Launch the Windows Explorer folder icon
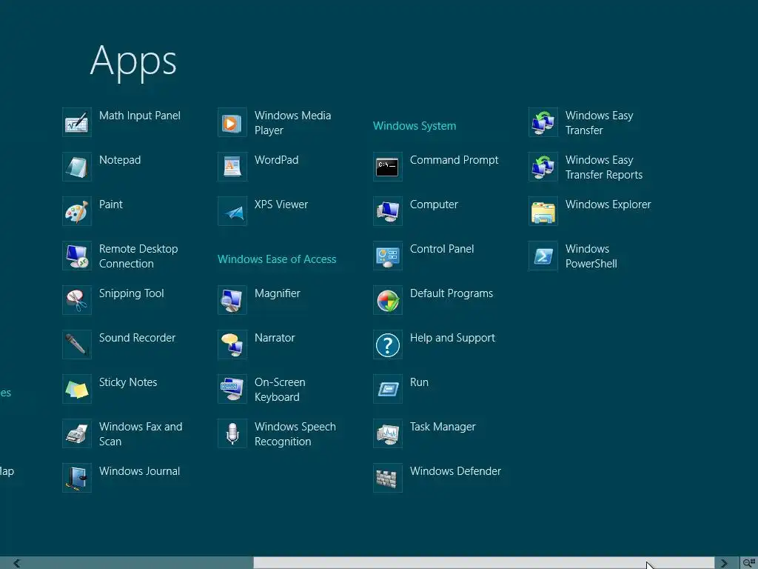758x569 pixels. point(543,211)
